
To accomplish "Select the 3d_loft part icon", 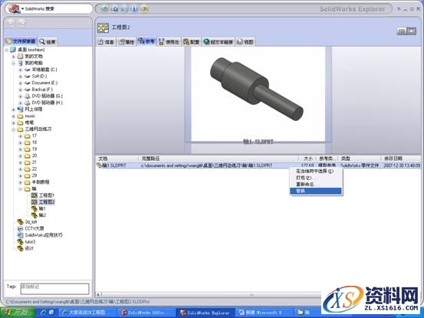I will [20, 221].
